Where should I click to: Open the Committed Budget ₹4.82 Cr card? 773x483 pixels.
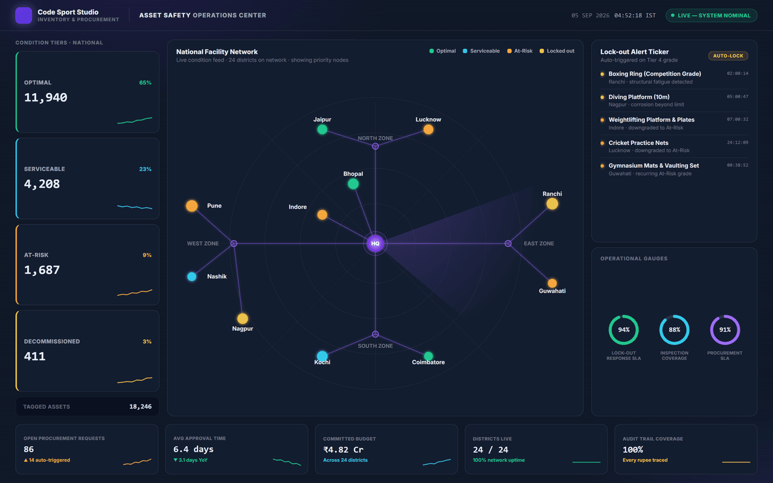(386, 449)
